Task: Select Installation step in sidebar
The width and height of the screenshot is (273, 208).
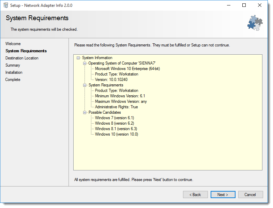Action: [x=14, y=72]
